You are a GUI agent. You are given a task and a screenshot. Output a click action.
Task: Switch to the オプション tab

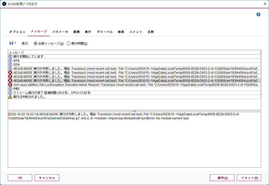coord(17,32)
